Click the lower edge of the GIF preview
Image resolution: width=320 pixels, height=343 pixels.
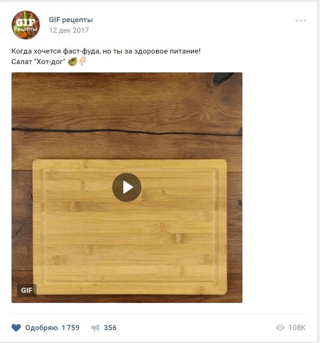[127, 299]
